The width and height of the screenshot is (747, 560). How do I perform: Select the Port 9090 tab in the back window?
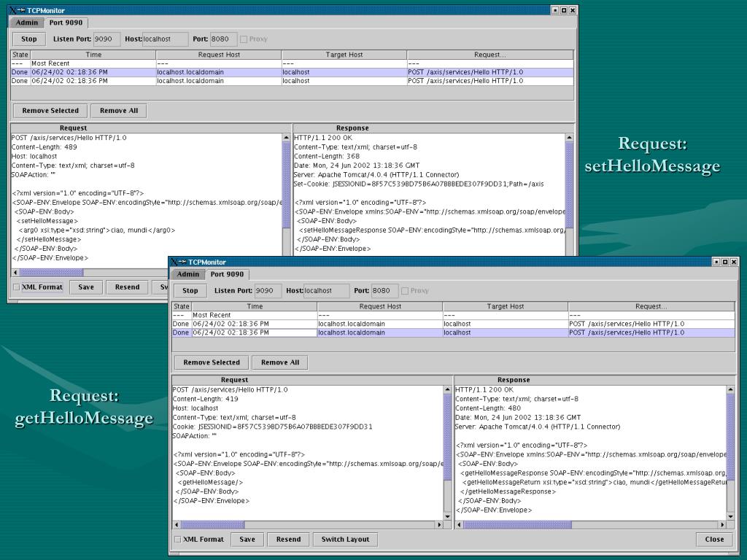click(66, 23)
